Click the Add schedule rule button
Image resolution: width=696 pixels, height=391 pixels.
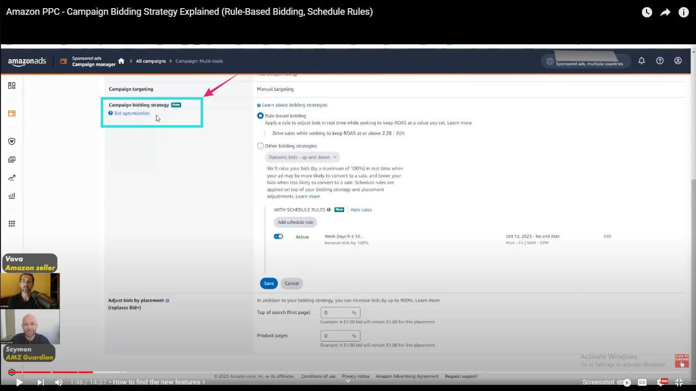click(295, 222)
